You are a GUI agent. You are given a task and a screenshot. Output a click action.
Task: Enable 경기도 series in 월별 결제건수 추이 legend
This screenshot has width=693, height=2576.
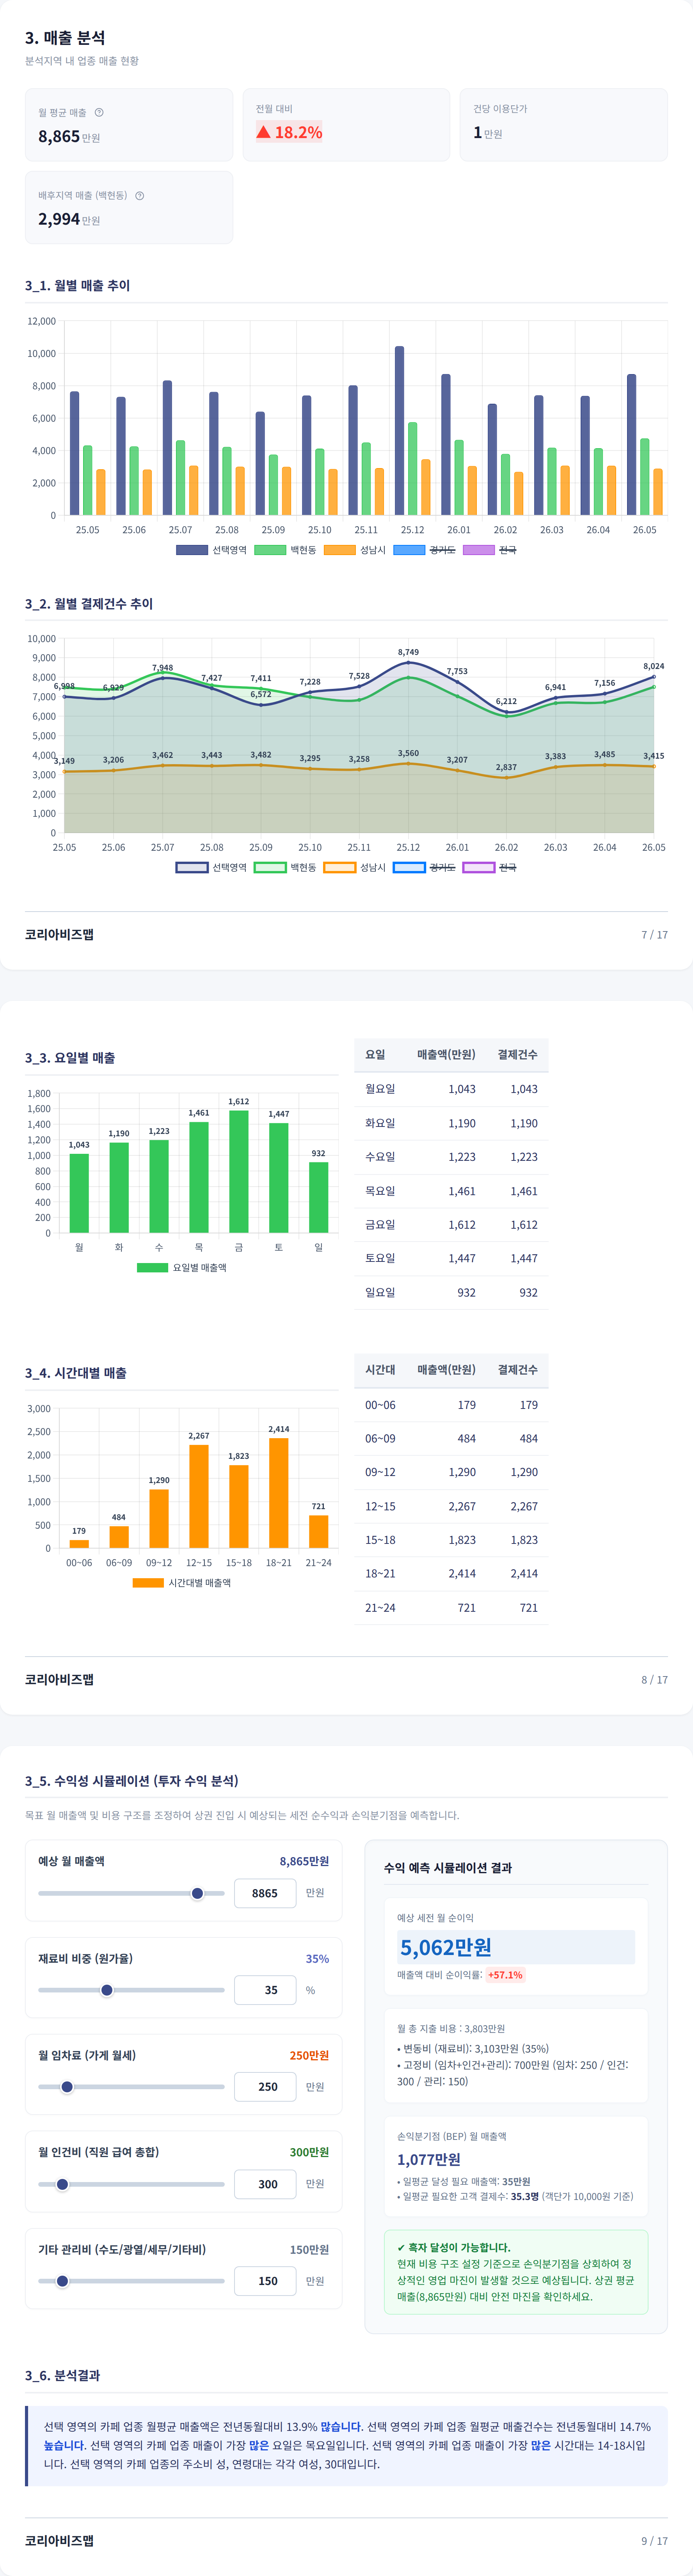tap(425, 867)
